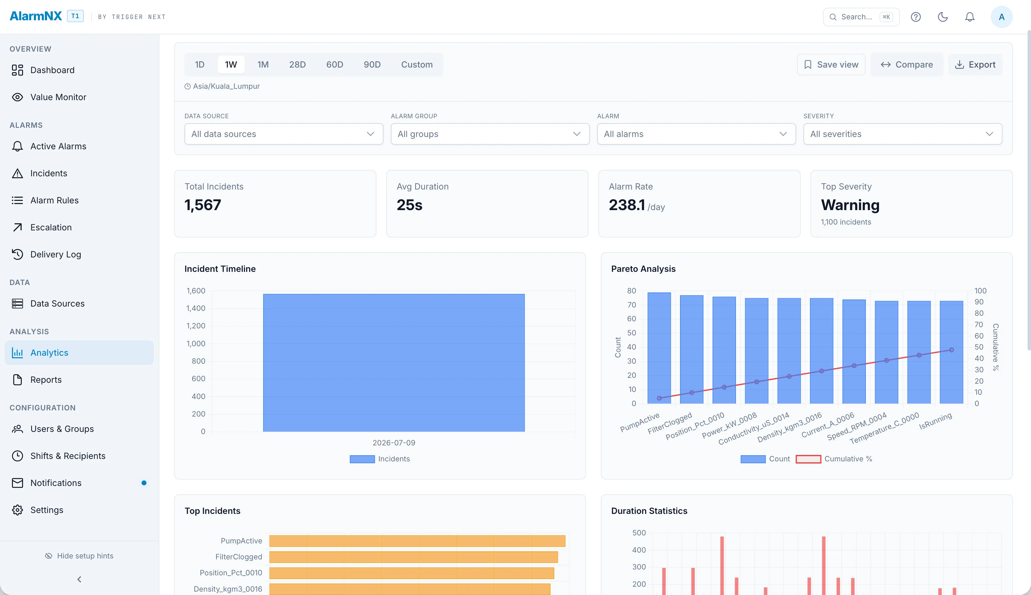This screenshot has width=1031, height=595.
Task: Select the 1D time range
Action: (199, 65)
